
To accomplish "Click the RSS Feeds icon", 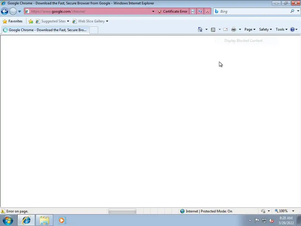I will pos(213,30).
